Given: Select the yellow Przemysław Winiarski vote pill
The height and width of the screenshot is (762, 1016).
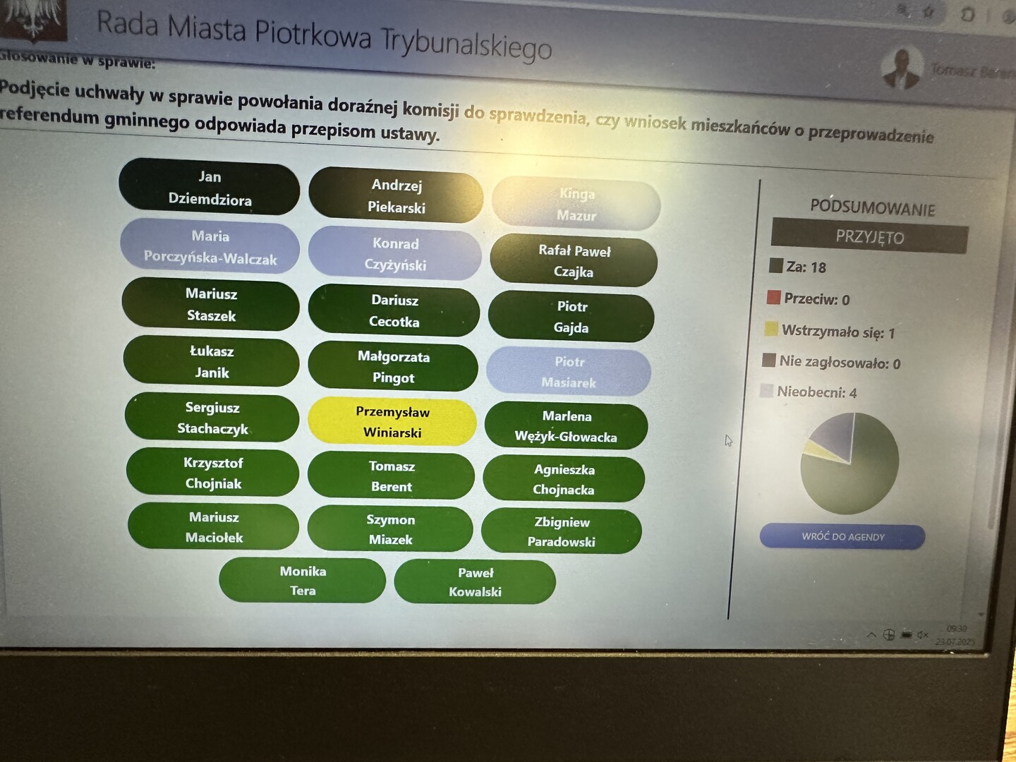Looking at the screenshot, I should coord(392,422).
